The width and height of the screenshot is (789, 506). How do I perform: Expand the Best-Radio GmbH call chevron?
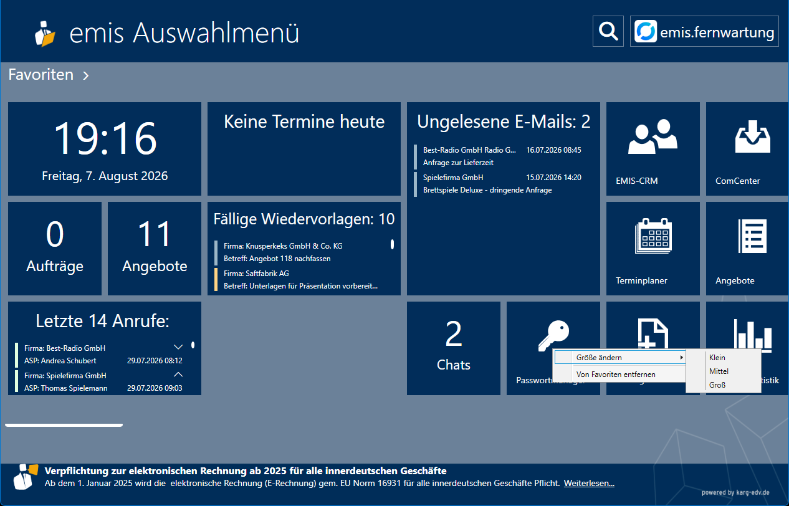[178, 347]
